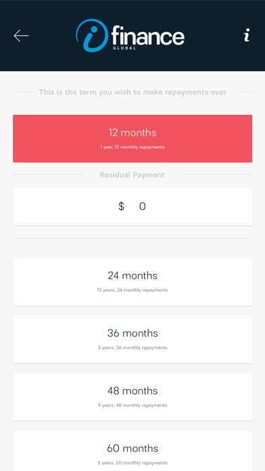Choose the 24 months term option
Screen dimensions: 265x471
click(x=132, y=282)
